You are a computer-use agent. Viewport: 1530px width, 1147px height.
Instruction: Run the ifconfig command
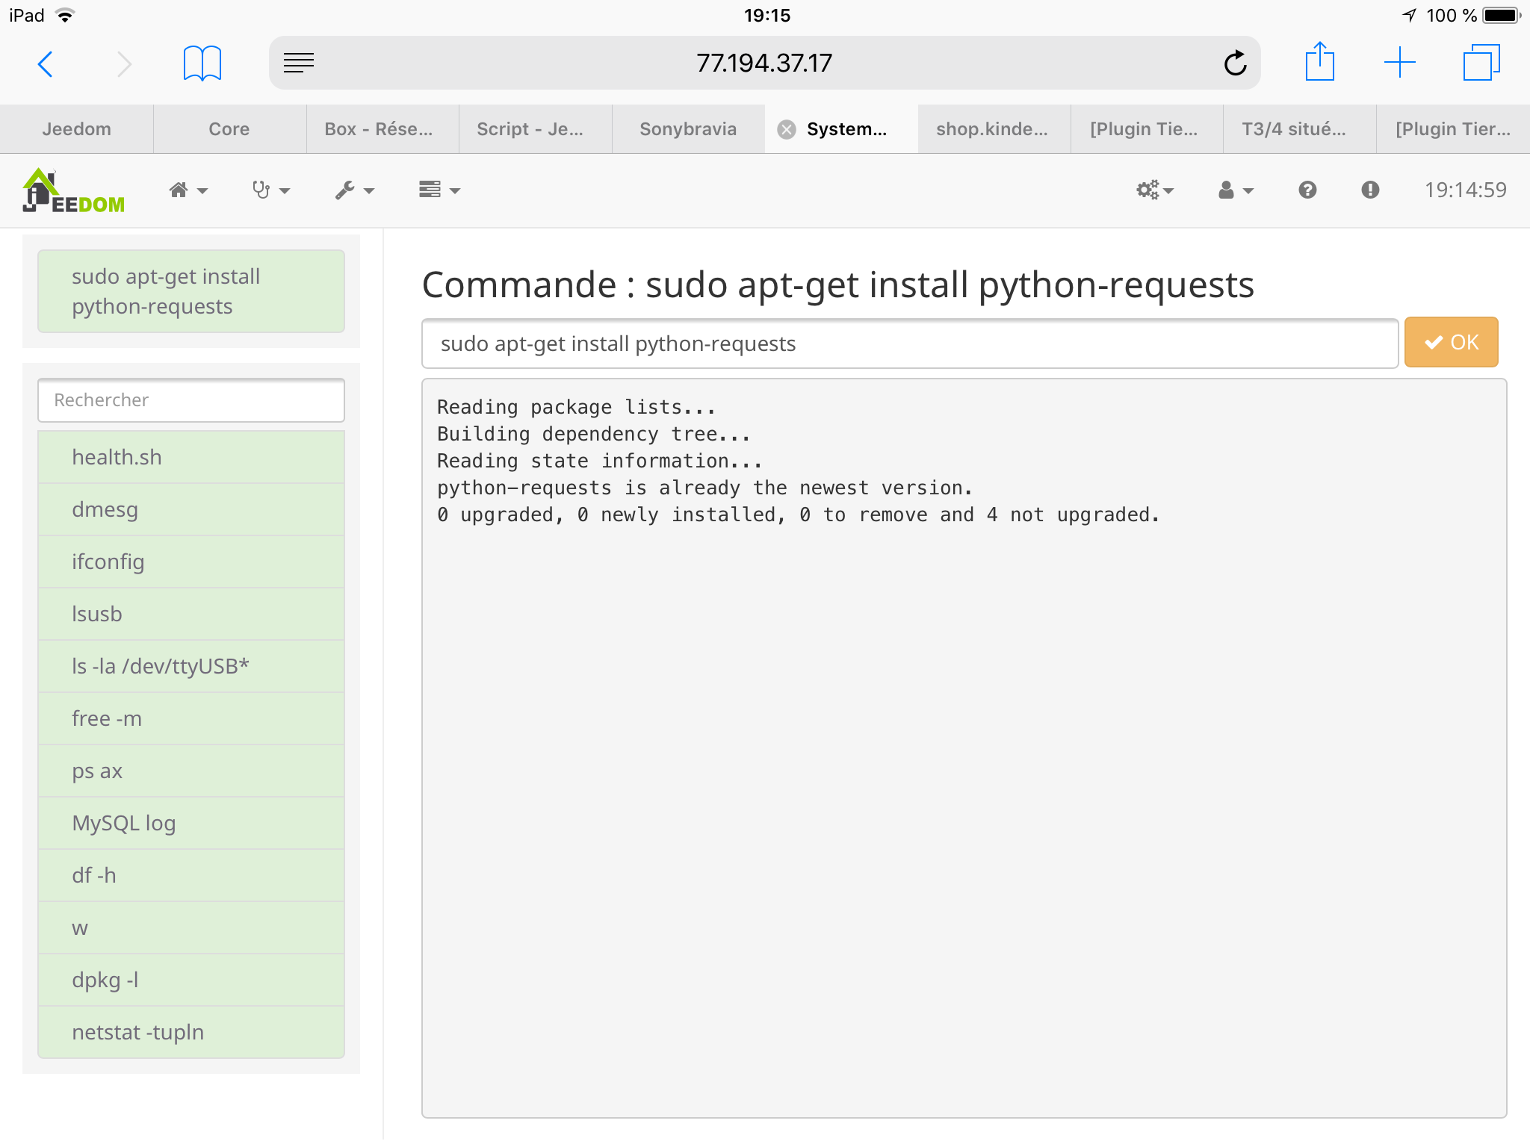[191, 562]
